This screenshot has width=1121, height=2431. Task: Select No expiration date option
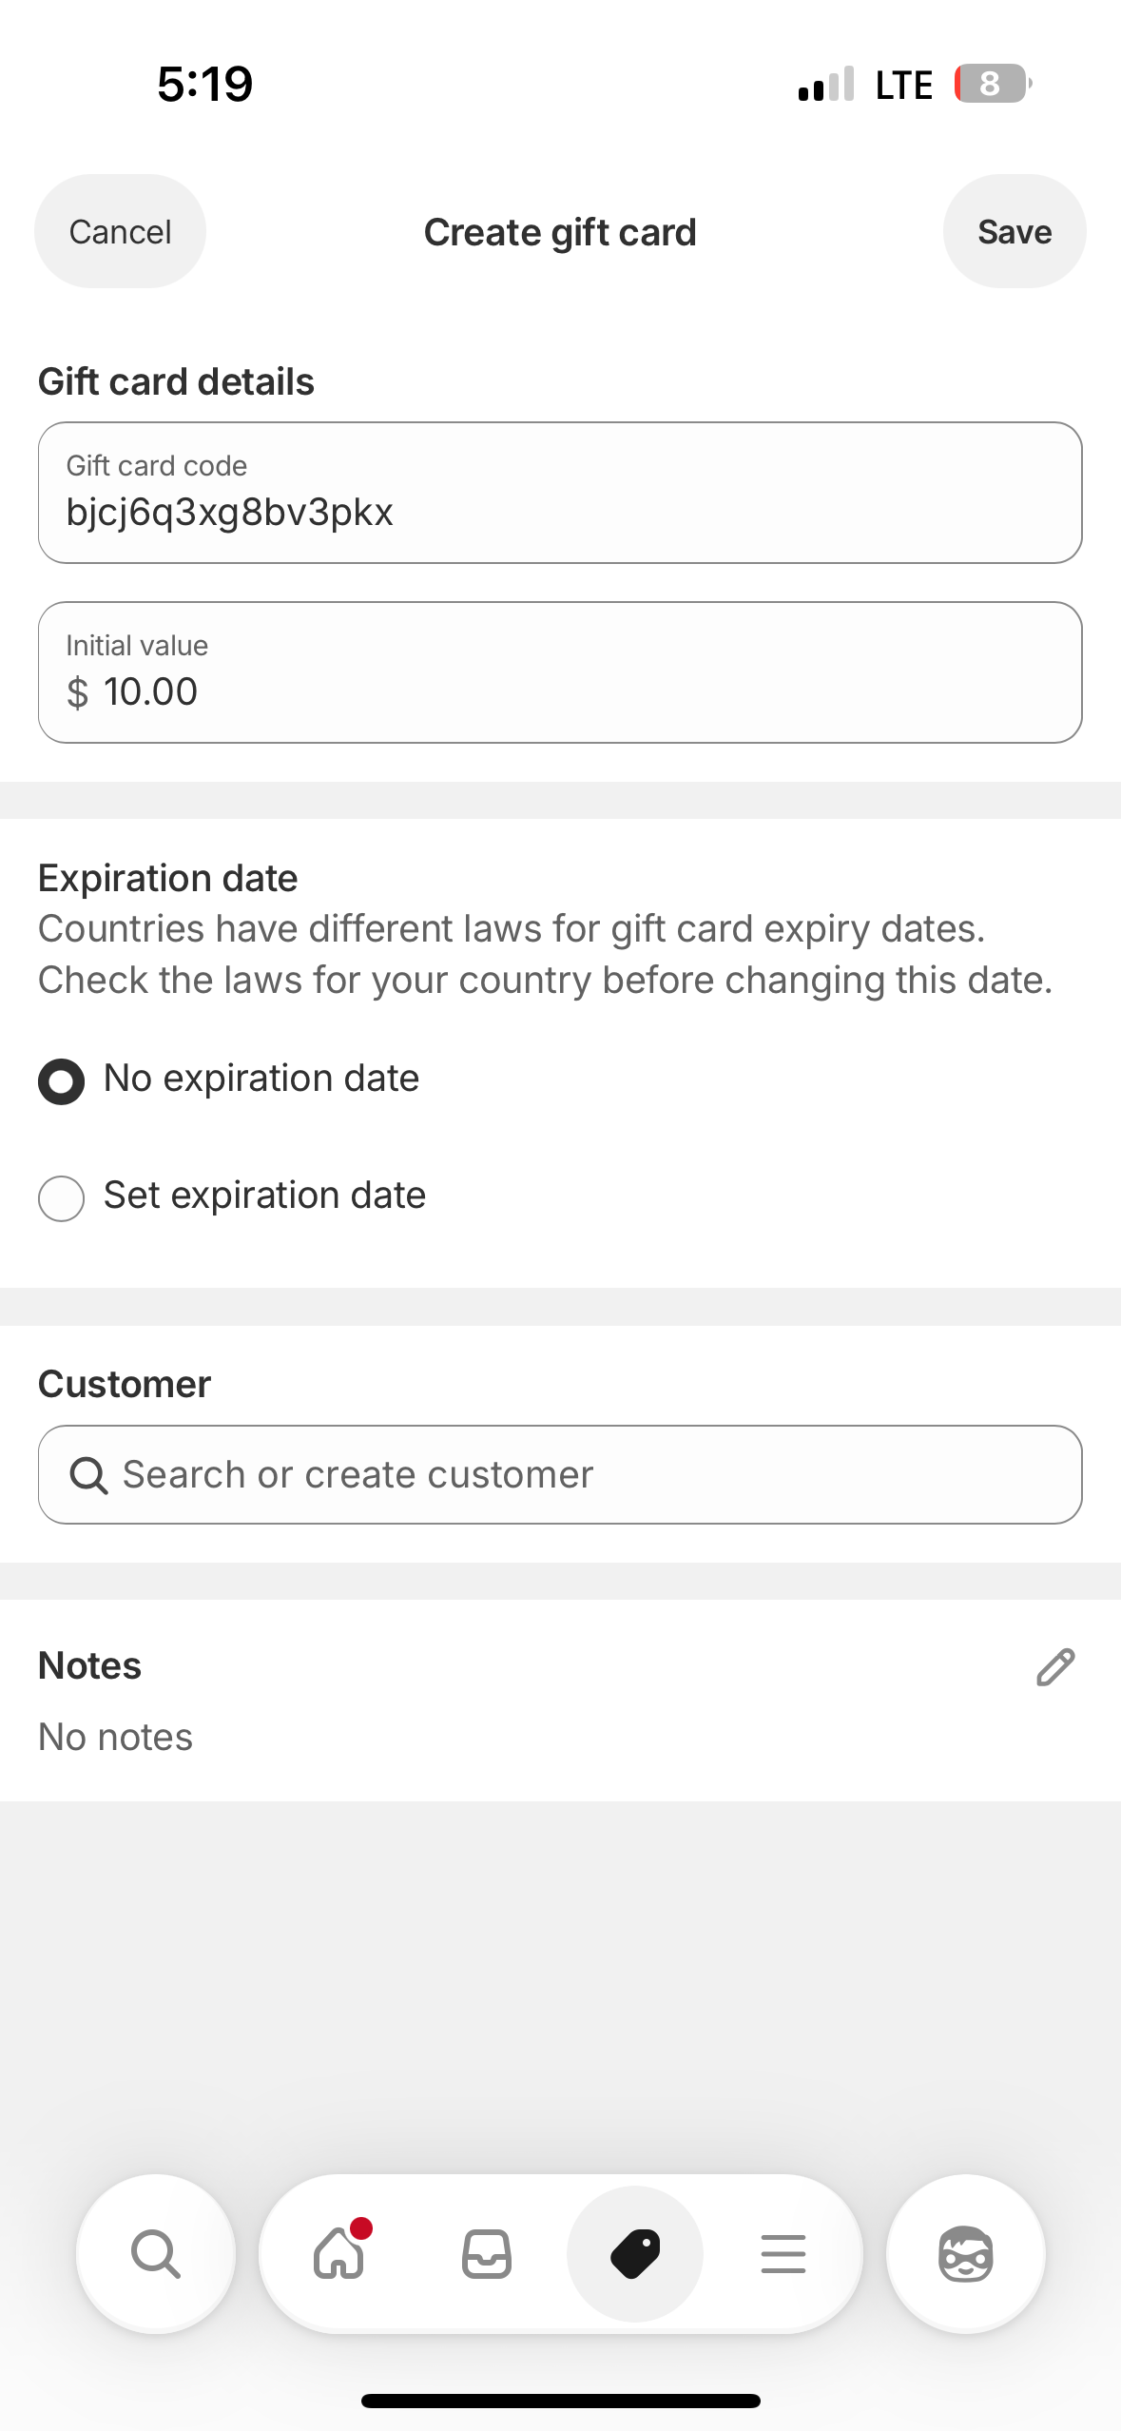[61, 1081]
